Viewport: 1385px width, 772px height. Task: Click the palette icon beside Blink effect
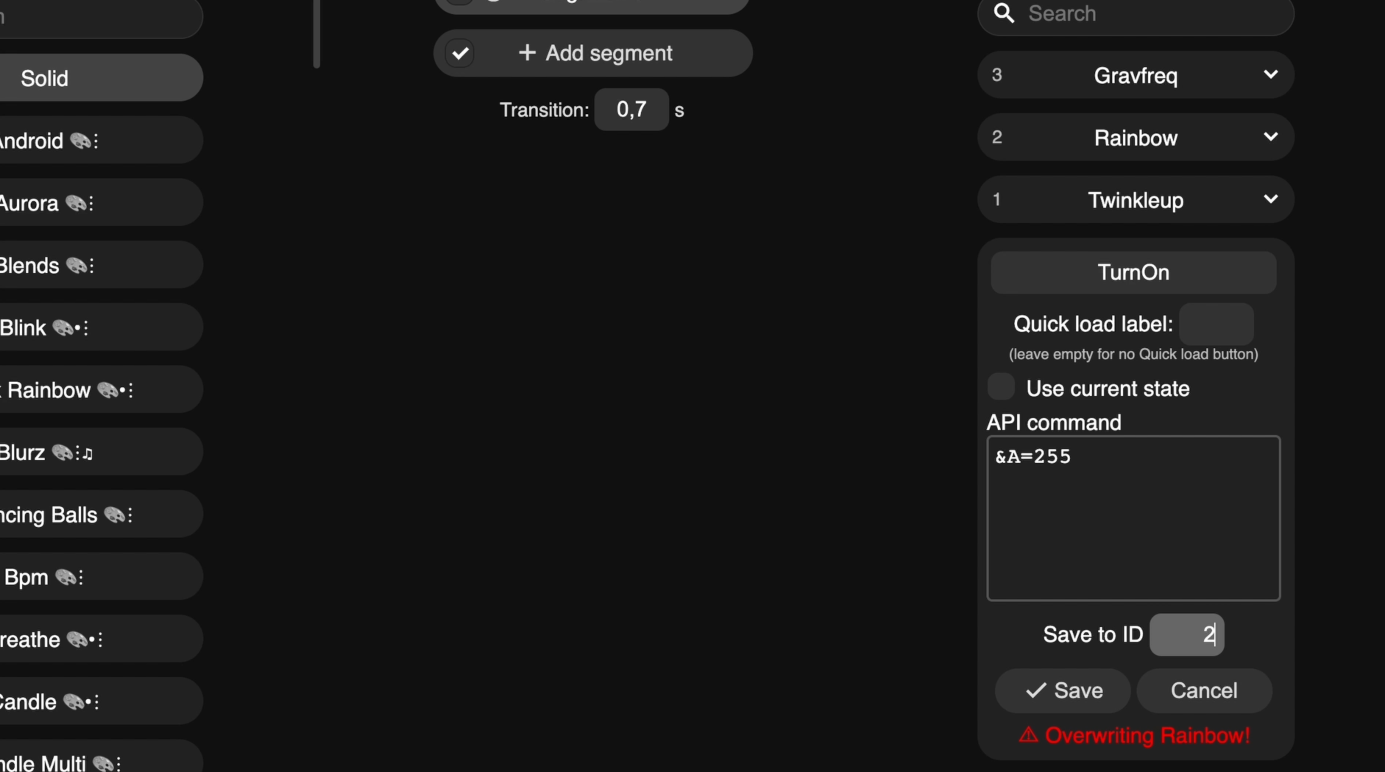tap(63, 328)
